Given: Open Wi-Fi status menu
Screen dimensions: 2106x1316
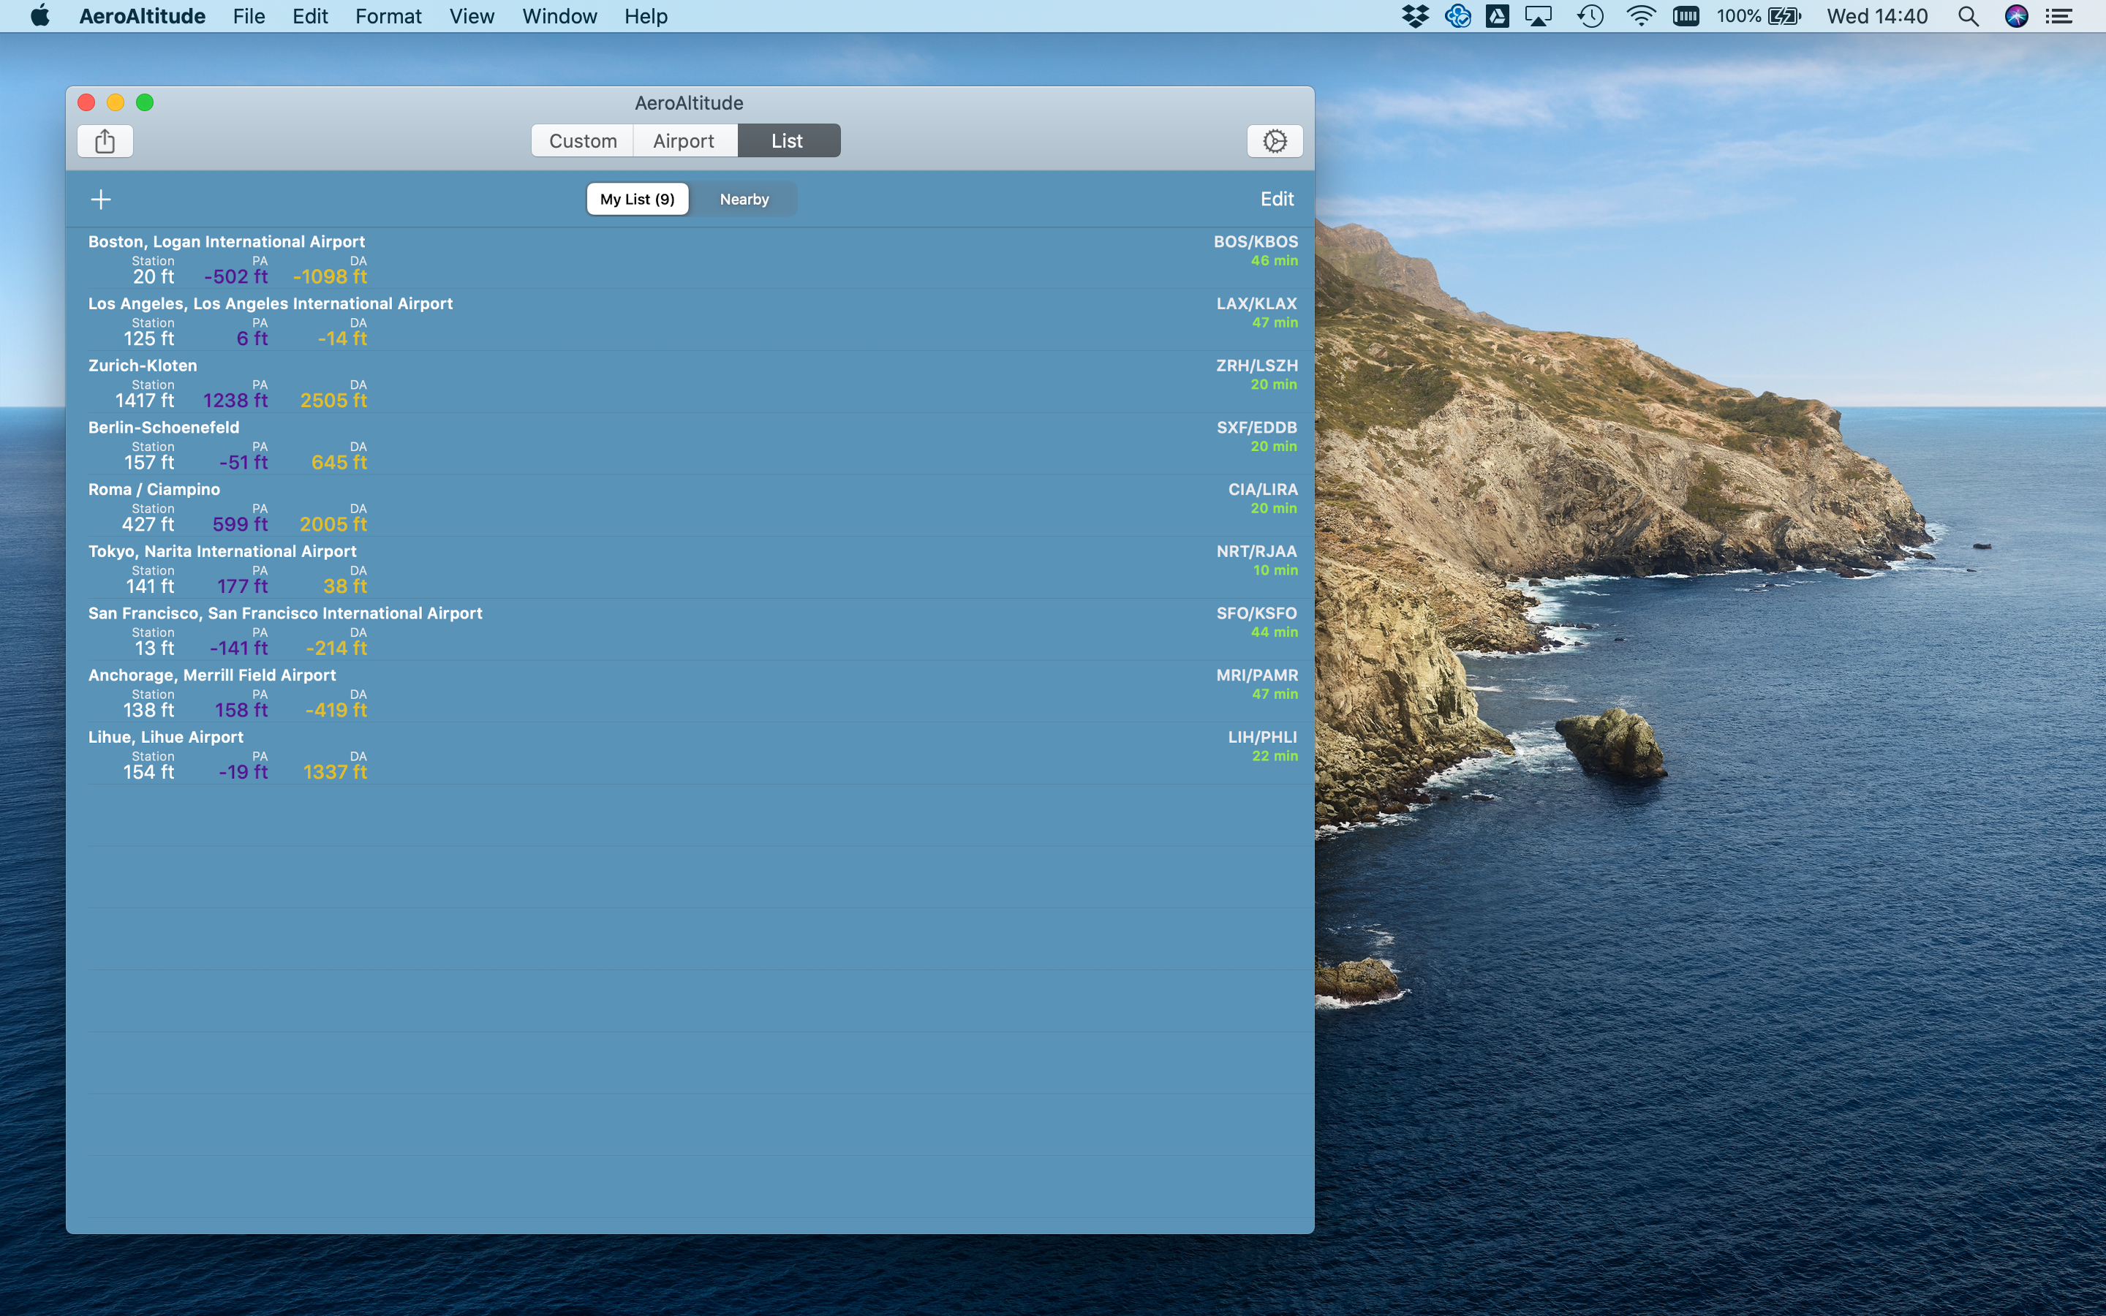Looking at the screenshot, I should pos(1640,15).
